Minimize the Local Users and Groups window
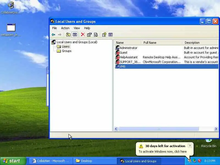Viewport: 220px width, 165px height. click(x=202, y=21)
